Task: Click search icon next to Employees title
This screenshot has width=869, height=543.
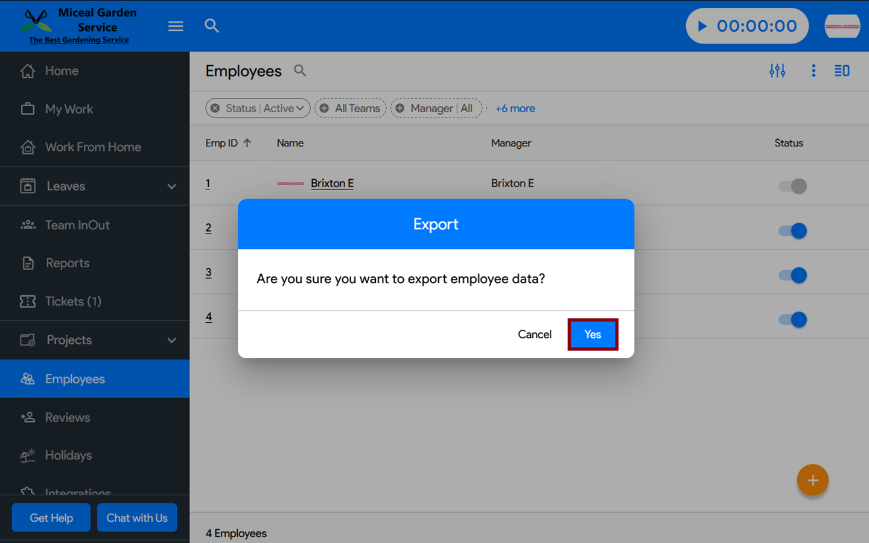Action: pyautogui.click(x=300, y=71)
